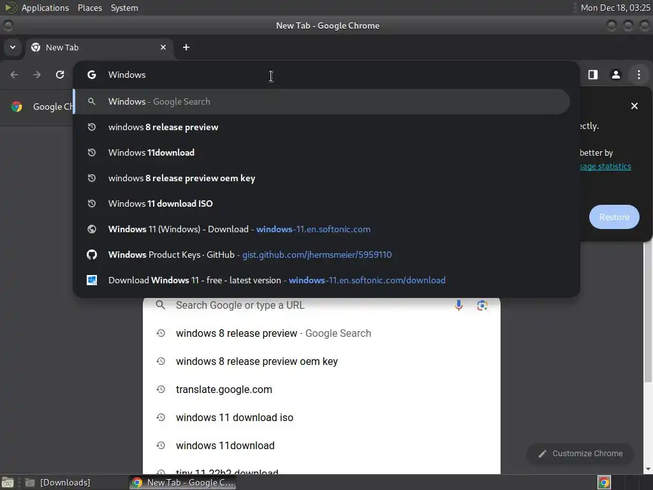Select 'windows 8 release preview' omnibox suggestion
Viewport: 653px width, 490px height.
(321, 127)
